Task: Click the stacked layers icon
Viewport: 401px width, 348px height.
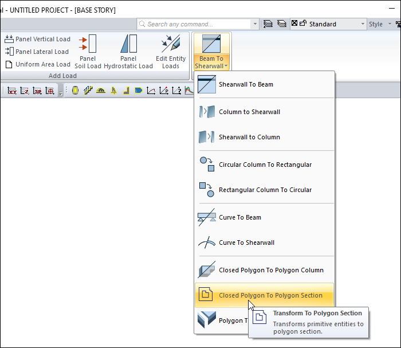Action: [282, 24]
